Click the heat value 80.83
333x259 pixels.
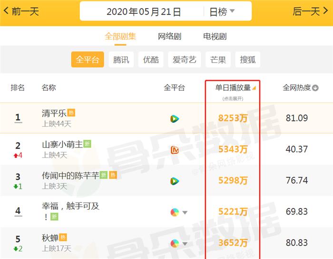297,243
